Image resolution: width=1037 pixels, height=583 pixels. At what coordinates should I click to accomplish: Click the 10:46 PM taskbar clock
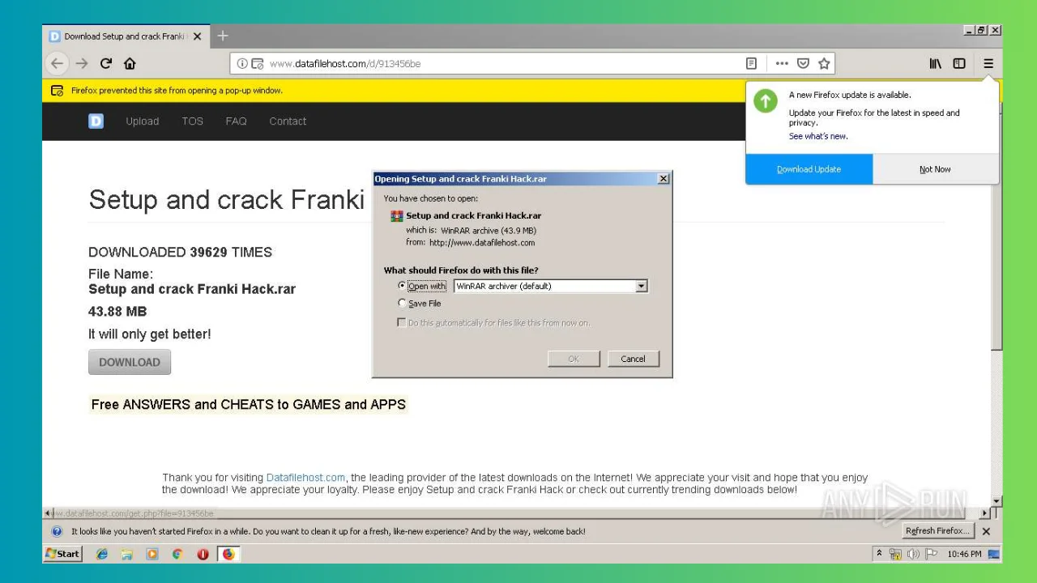coord(964,554)
